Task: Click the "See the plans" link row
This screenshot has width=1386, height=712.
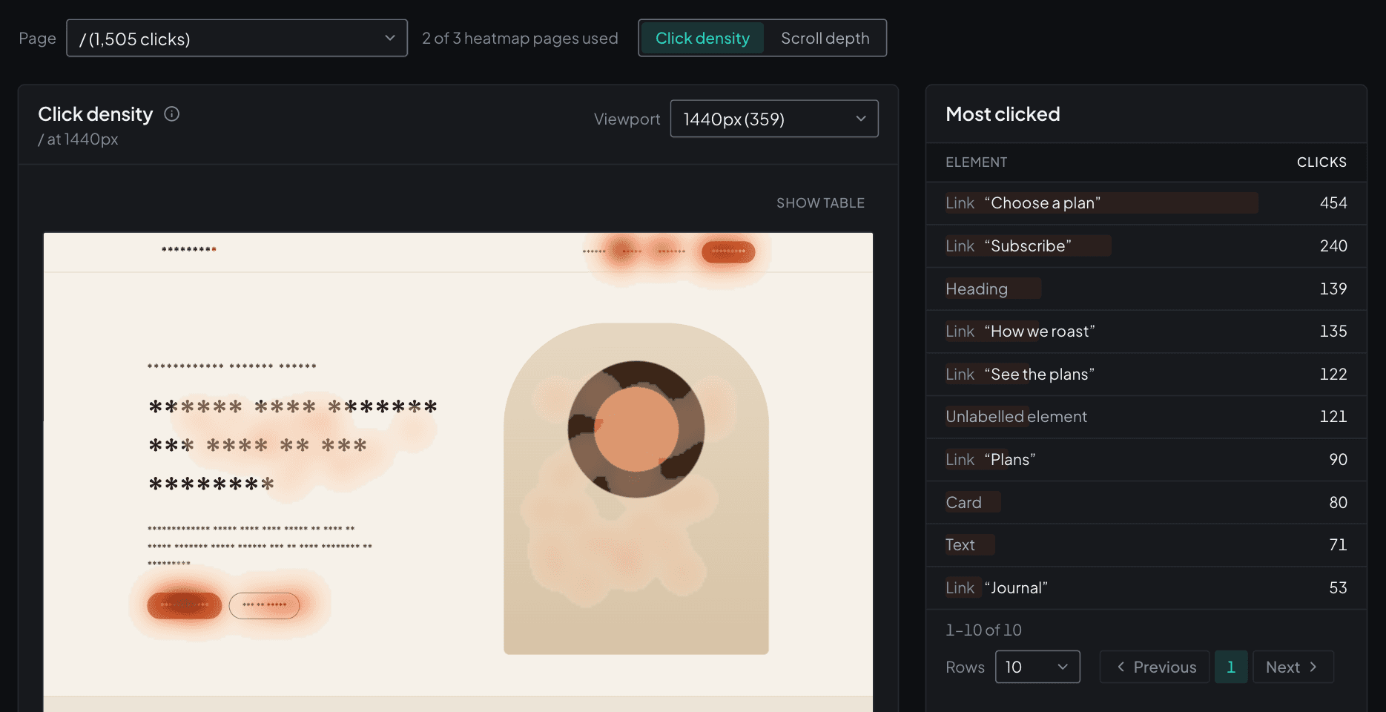Action: [1146, 375]
